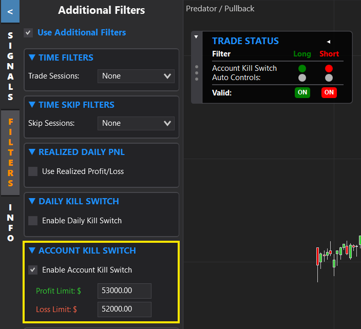Click the collapse panel back arrow button
This screenshot has height=329, width=361.
pyautogui.click(x=10, y=11)
